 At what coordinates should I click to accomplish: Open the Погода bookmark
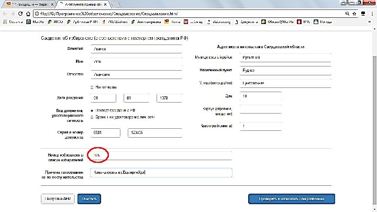tap(323, 22)
